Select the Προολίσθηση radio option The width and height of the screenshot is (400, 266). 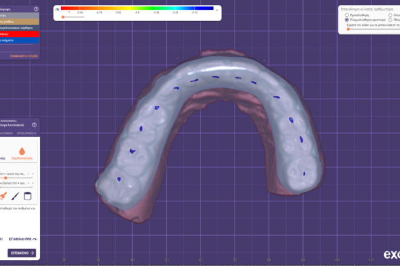coord(347,15)
